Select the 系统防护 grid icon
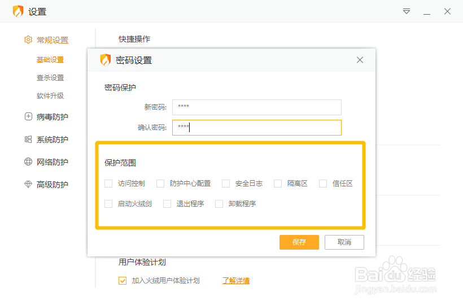Viewport: 463px width, 305px height. pyautogui.click(x=28, y=140)
